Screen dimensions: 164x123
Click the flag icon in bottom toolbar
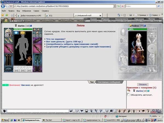coord(143,111)
